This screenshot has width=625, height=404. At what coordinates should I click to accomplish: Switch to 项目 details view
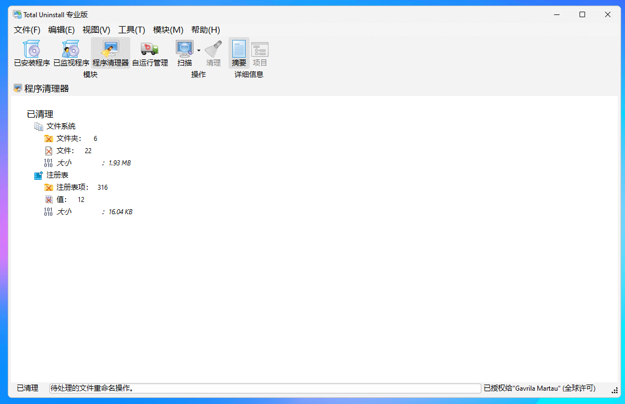click(x=260, y=53)
